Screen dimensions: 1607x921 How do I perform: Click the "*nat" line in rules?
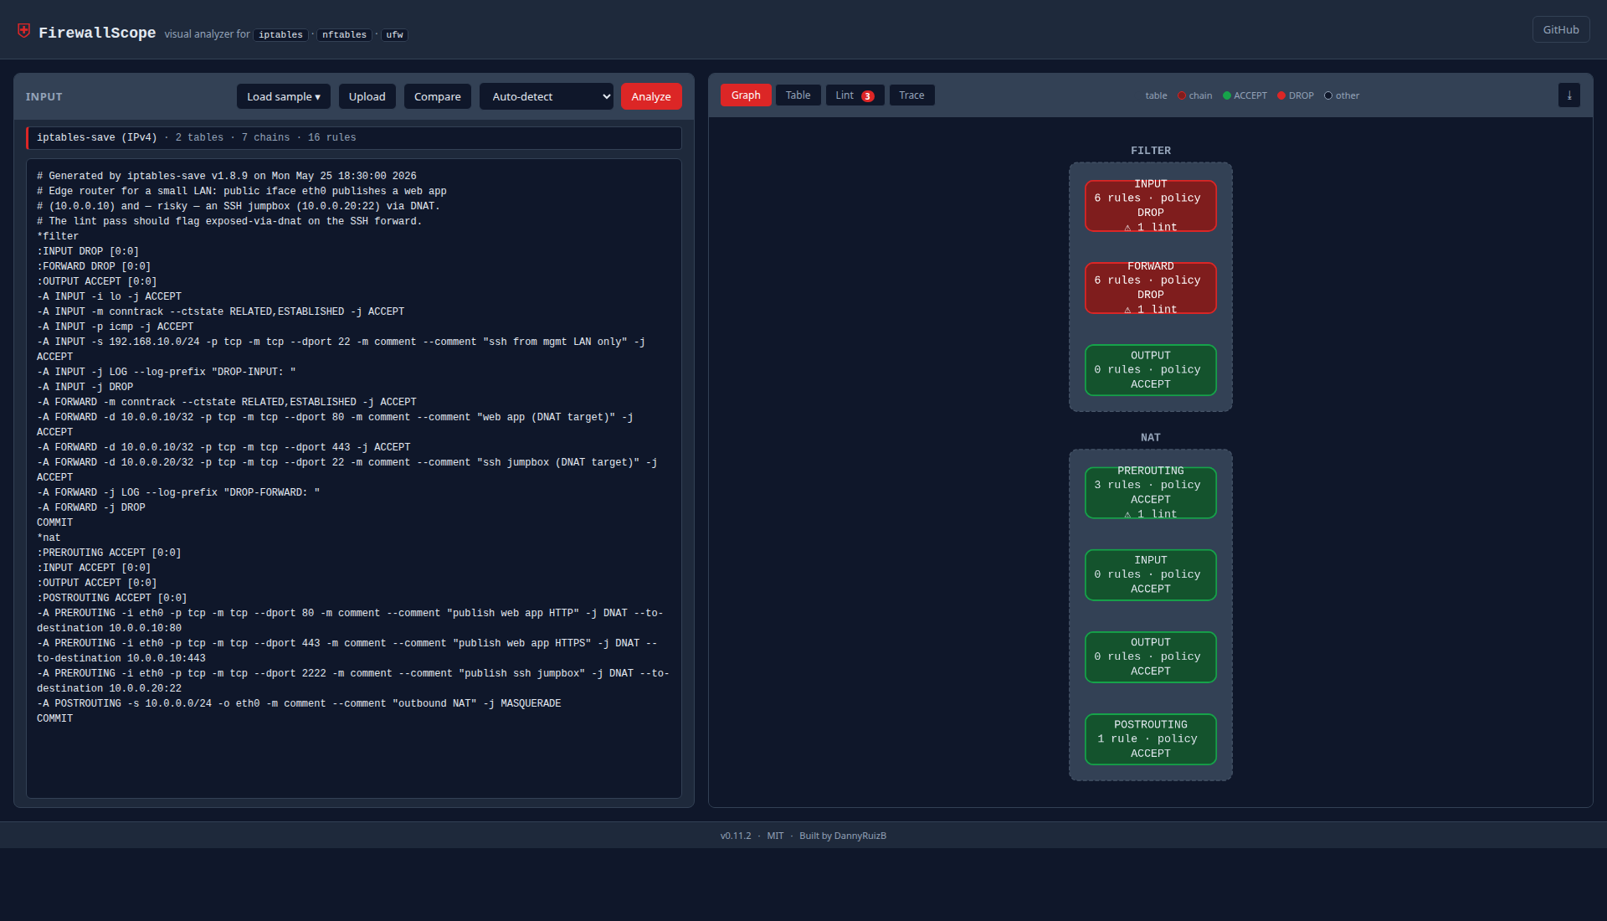pos(49,538)
